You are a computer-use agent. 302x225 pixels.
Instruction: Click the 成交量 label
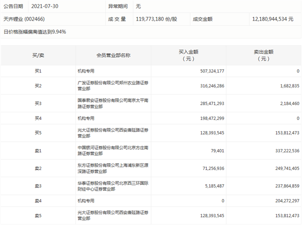tap(117, 19)
